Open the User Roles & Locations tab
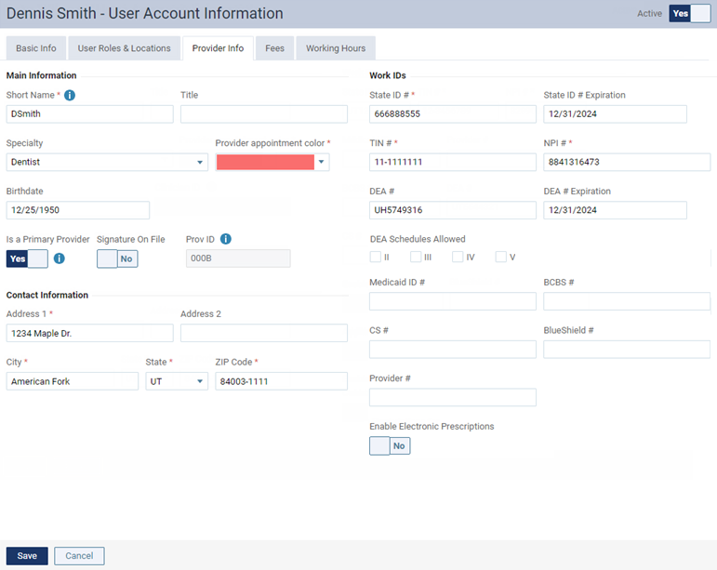717x570 pixels. (x=124, y=48)
